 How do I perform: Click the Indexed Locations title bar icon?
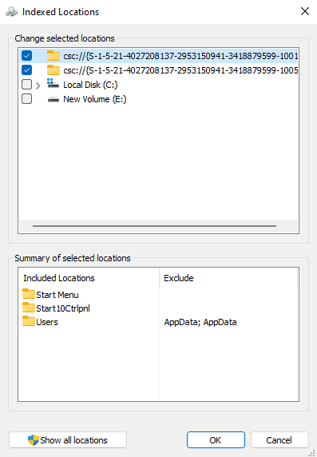[x=12, y=12]
